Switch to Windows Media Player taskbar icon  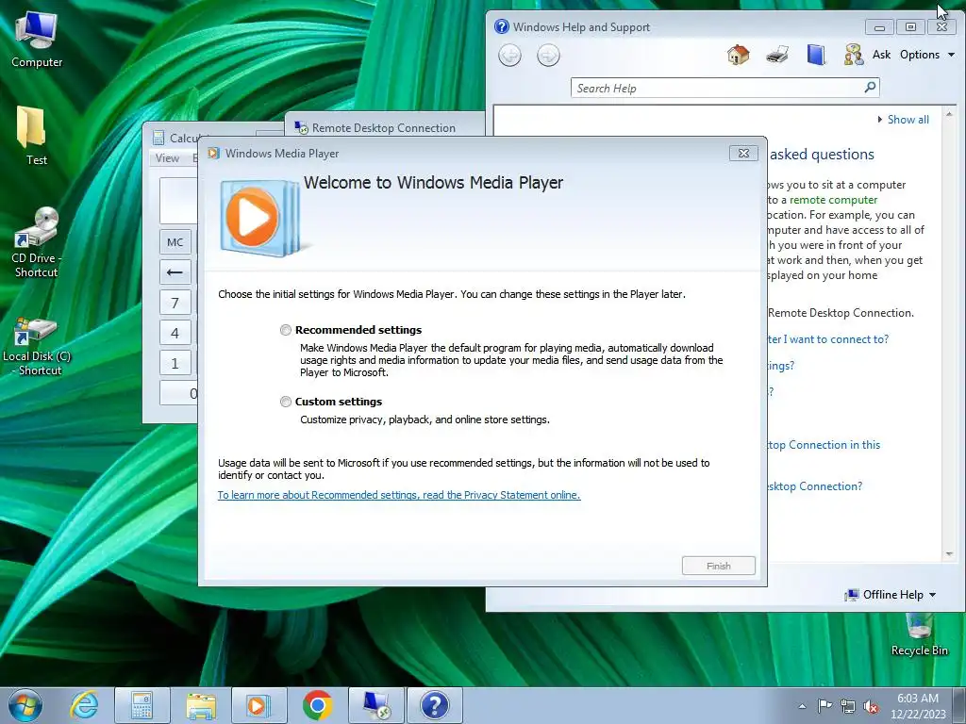click(x=258, y=705)
